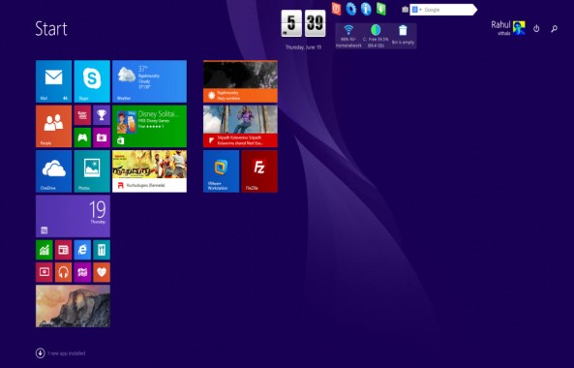Image resolution: width=574 pixels, height=368 pixels.
Task: Open the trophy Sports tile
Action: coord(102,115)
